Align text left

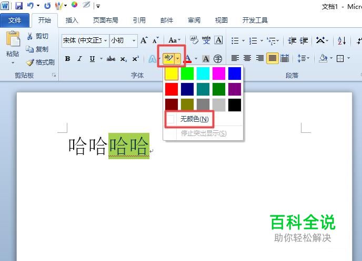coord(235,58)
